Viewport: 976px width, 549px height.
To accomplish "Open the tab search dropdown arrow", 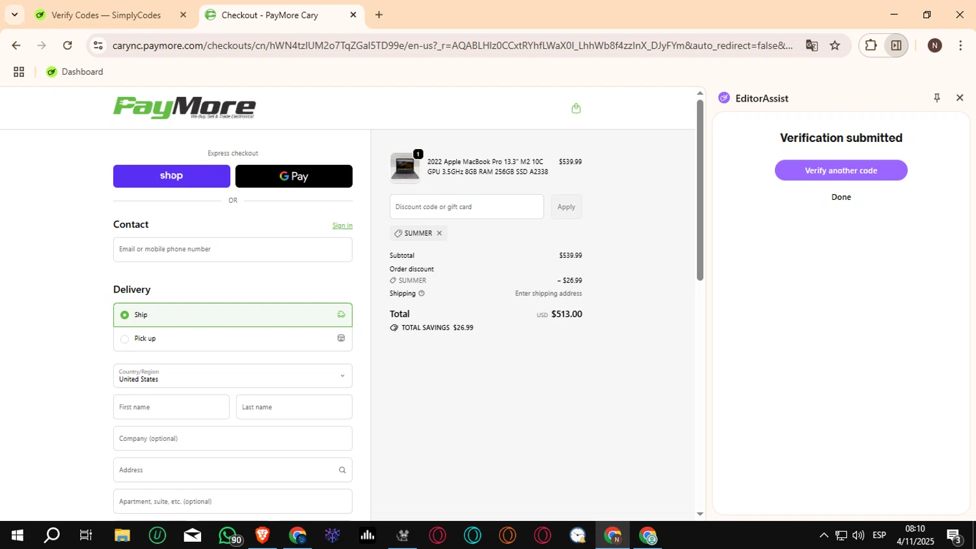I will tap(14, 14).
